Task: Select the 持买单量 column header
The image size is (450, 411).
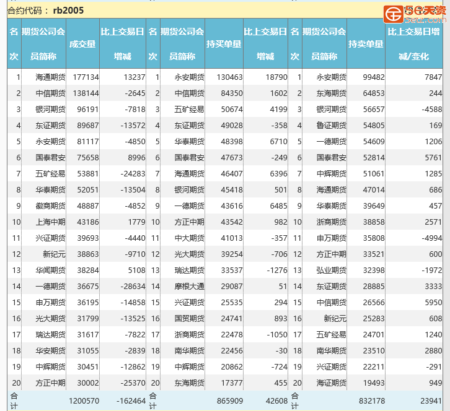Action: 224,44
